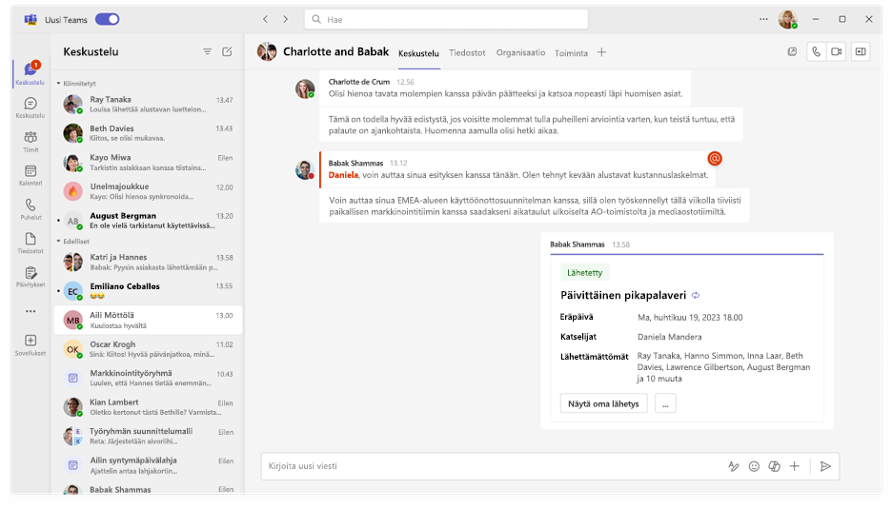
Task: Select the Aili Möttölä chat
Action: tap(148, 320)
